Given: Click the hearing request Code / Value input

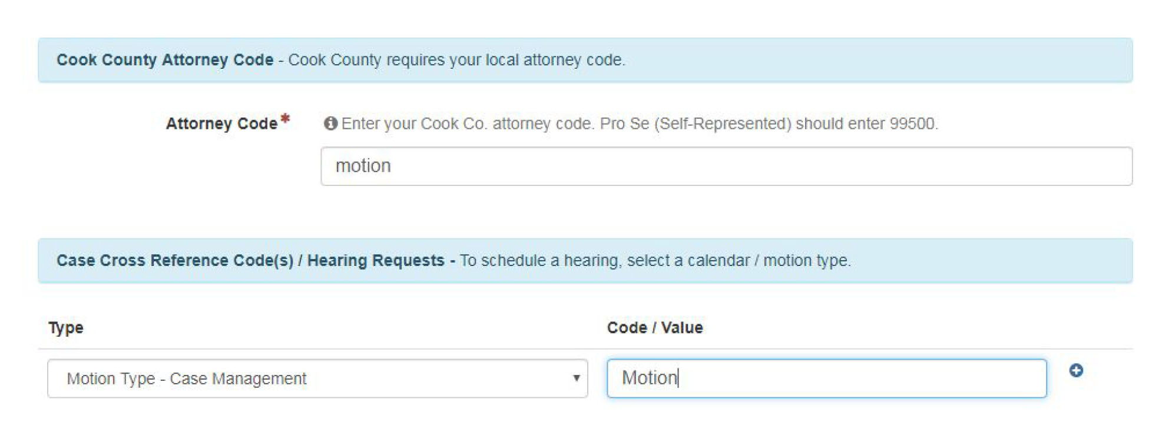Looking at the screenshot, I should [825, 378].
